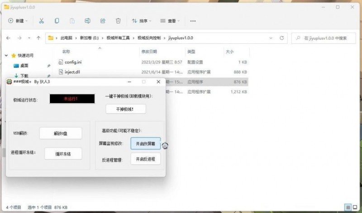Sort by the 类型 column header
The height and width of the screenshot is (213, 362).
coord(191,52)
